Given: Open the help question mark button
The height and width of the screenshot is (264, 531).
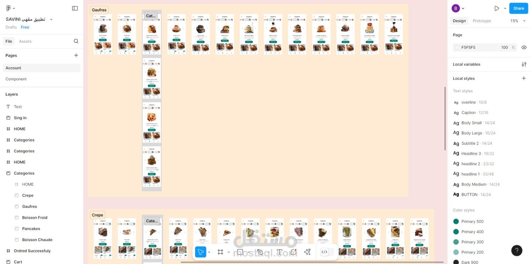Looking at the screenshot, I should click(x=517, y=250).
